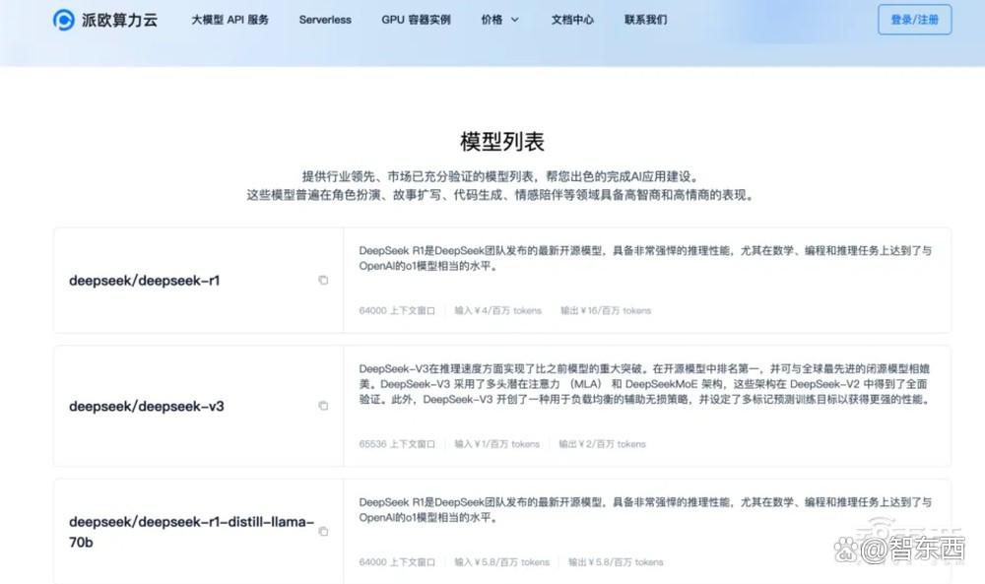The height and width of the screenshot is (584, 985).
Task: Click '输出 ¥2/百万 tokens' price
Action: (x=603, y=444)
